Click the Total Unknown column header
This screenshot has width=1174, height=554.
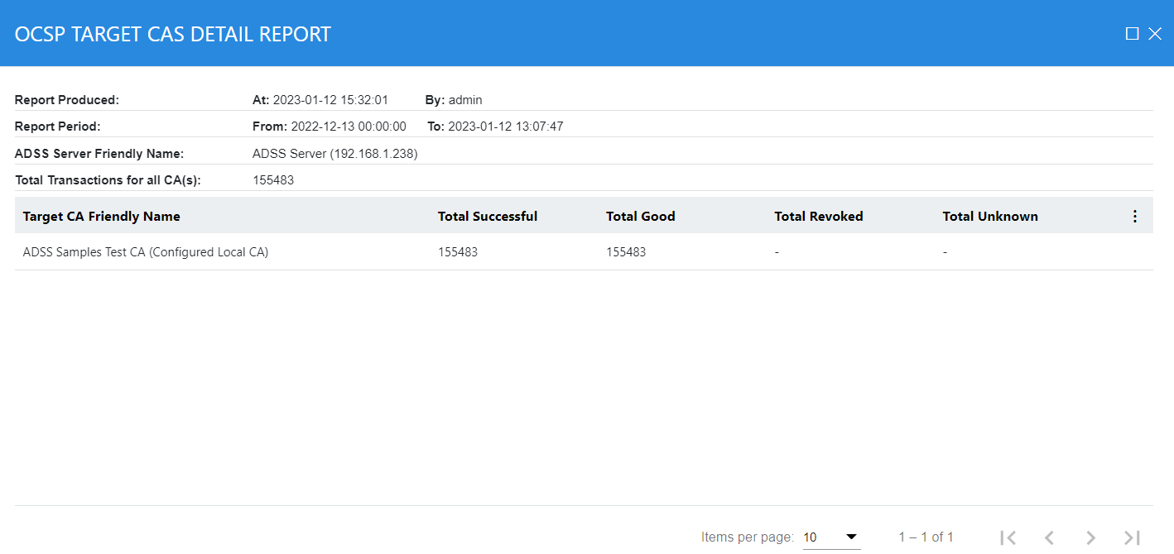[989, 217]
